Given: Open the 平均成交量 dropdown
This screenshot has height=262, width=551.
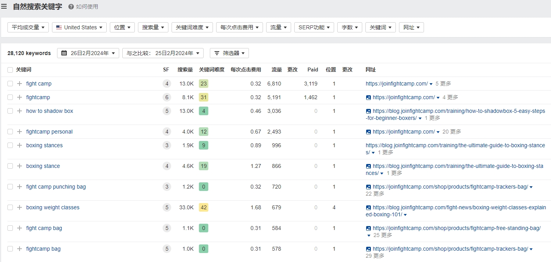Looking at the screenshot, I should pyautogui.click(x=28, y=27).
